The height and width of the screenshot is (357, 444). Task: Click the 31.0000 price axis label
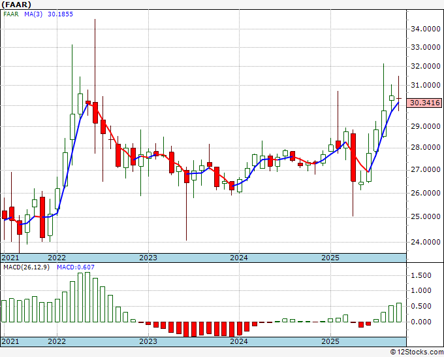(425, 85)
